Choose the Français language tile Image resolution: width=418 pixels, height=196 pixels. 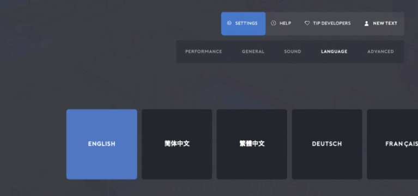coord(392,144)
